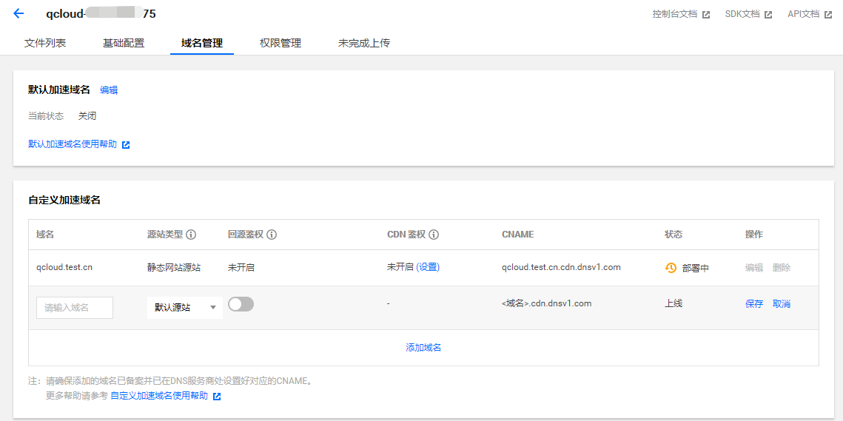
Task: Click 添加域名 link
Action: (423, 348)
